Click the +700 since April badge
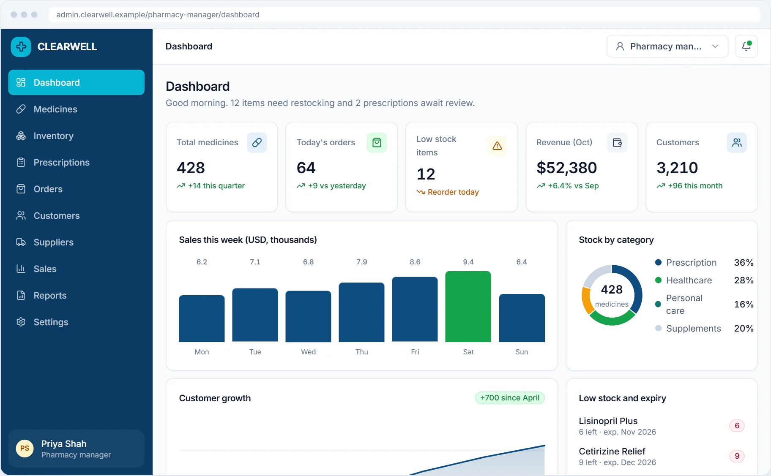771x476 pixels. 510,398
